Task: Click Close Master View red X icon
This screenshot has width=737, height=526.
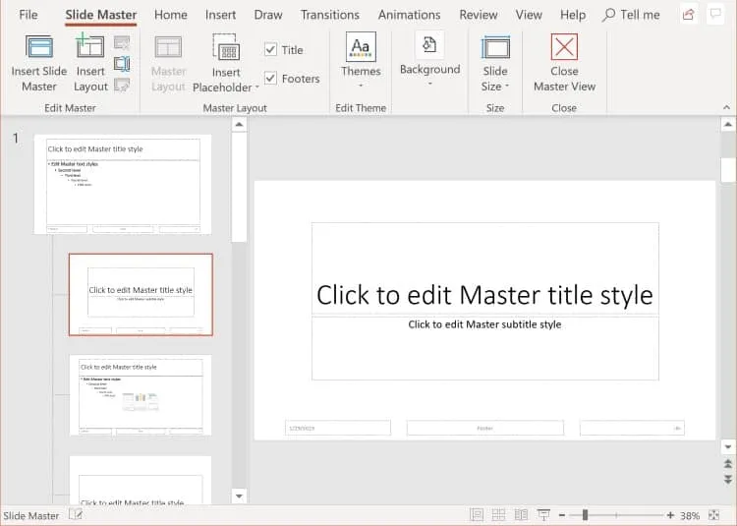Action: (x=564, y=46)
